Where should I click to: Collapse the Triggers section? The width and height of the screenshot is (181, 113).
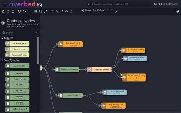tap(3, 38)
